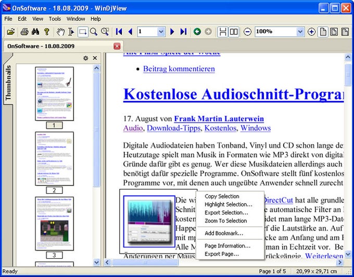Open the View menu
The height and width of the screenshot is (277, 354).
click(x=37, y=19)
